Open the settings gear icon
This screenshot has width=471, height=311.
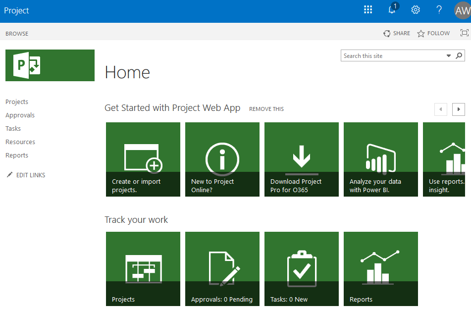(x=416, y=9)
